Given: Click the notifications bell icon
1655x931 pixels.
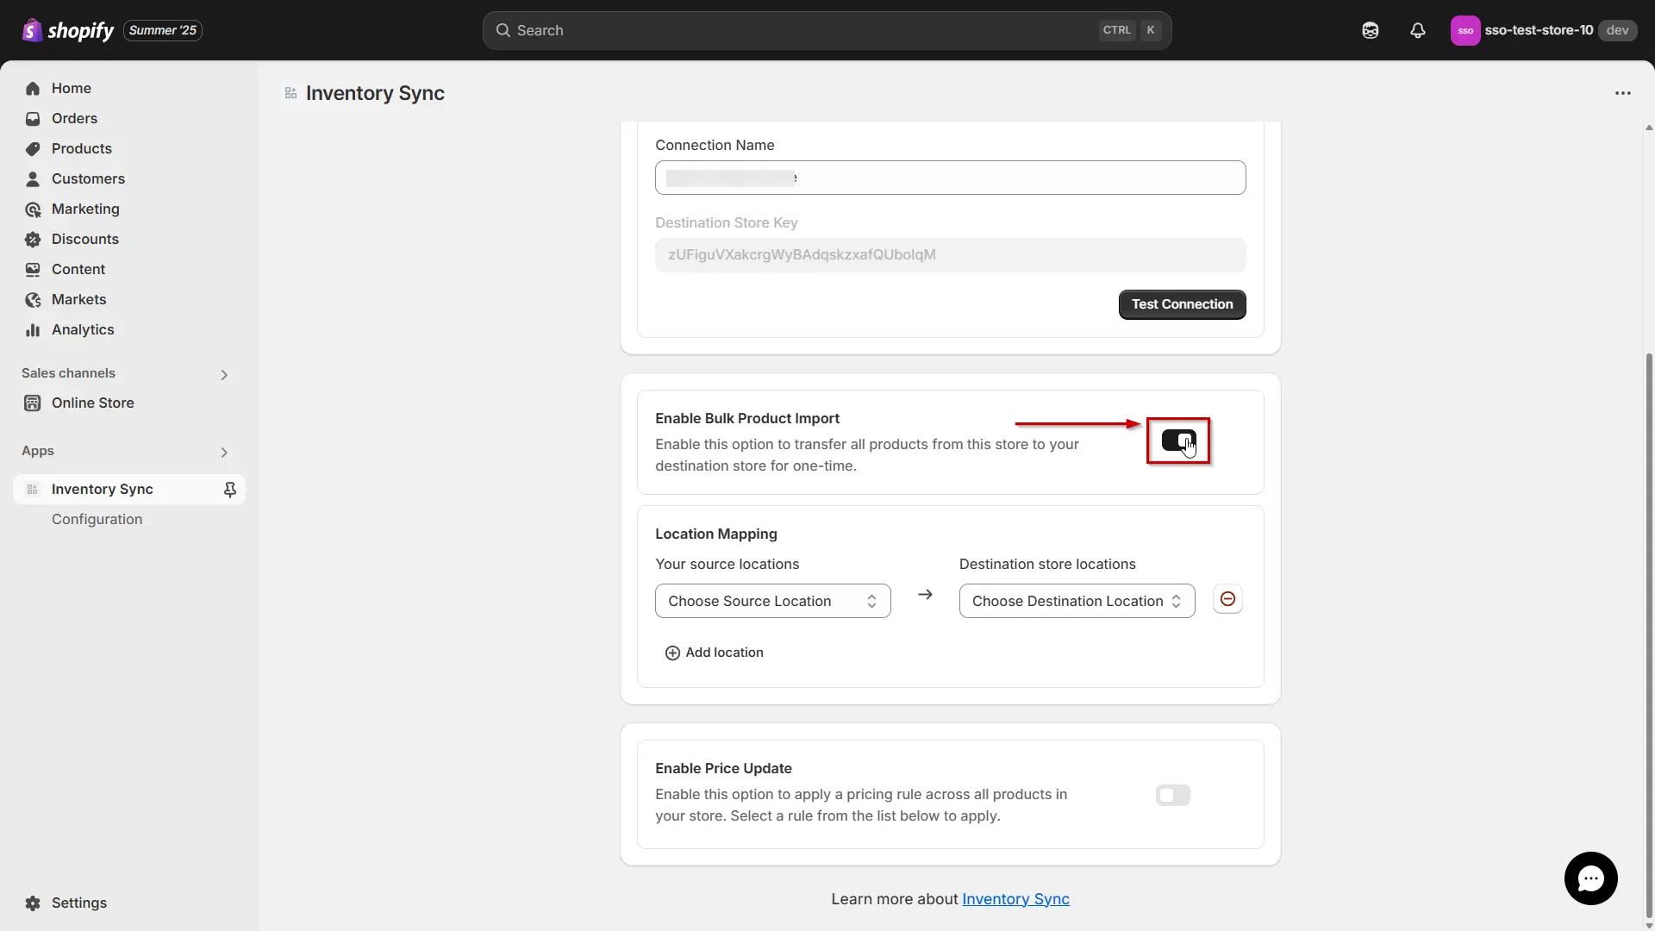Looking at the screenshot, I should pyautogui.click(x=1417, y=30).
